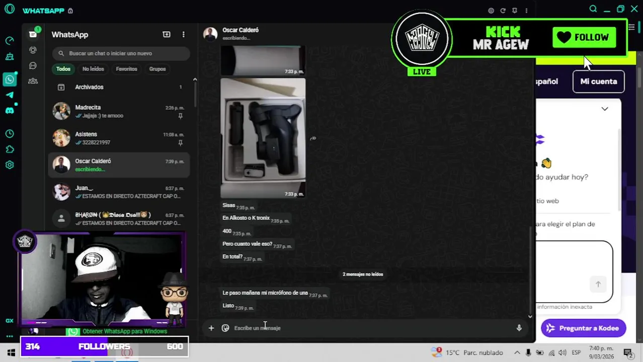Open the taskbar volume speaker icon
The image size is (643, 362).
[562, 353]
